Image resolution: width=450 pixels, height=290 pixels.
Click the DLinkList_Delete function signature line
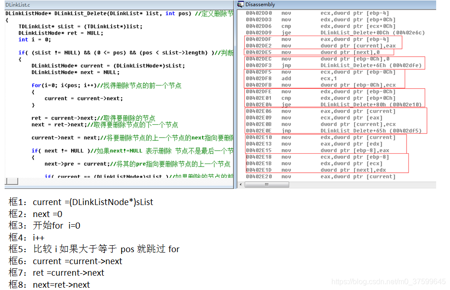pos(120,13)
